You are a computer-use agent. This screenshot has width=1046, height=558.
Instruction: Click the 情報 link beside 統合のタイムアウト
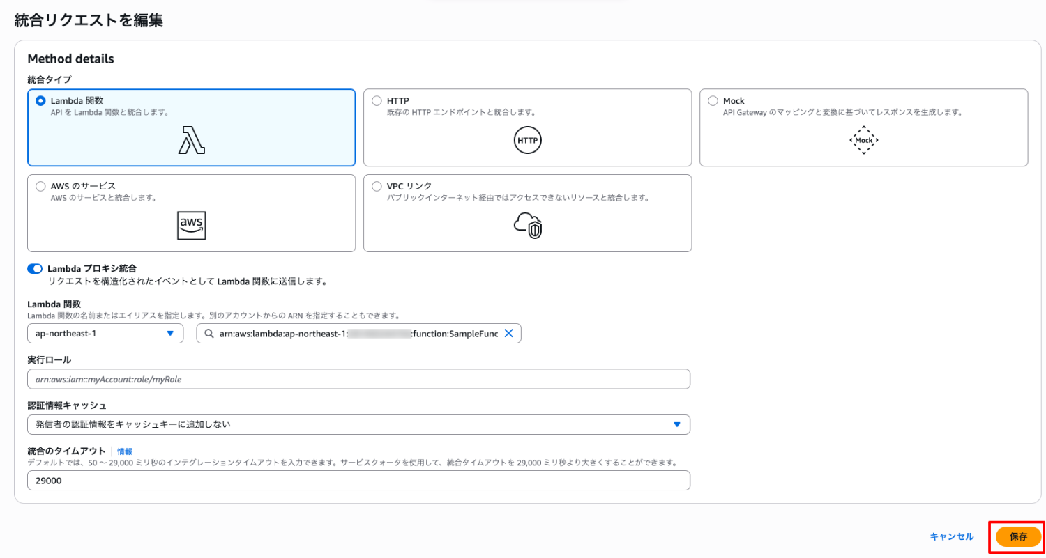[x=125, y=451]
